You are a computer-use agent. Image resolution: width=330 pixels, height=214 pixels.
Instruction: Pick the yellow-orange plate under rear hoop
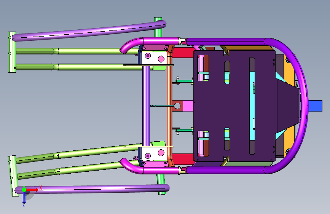click(289, 72)
